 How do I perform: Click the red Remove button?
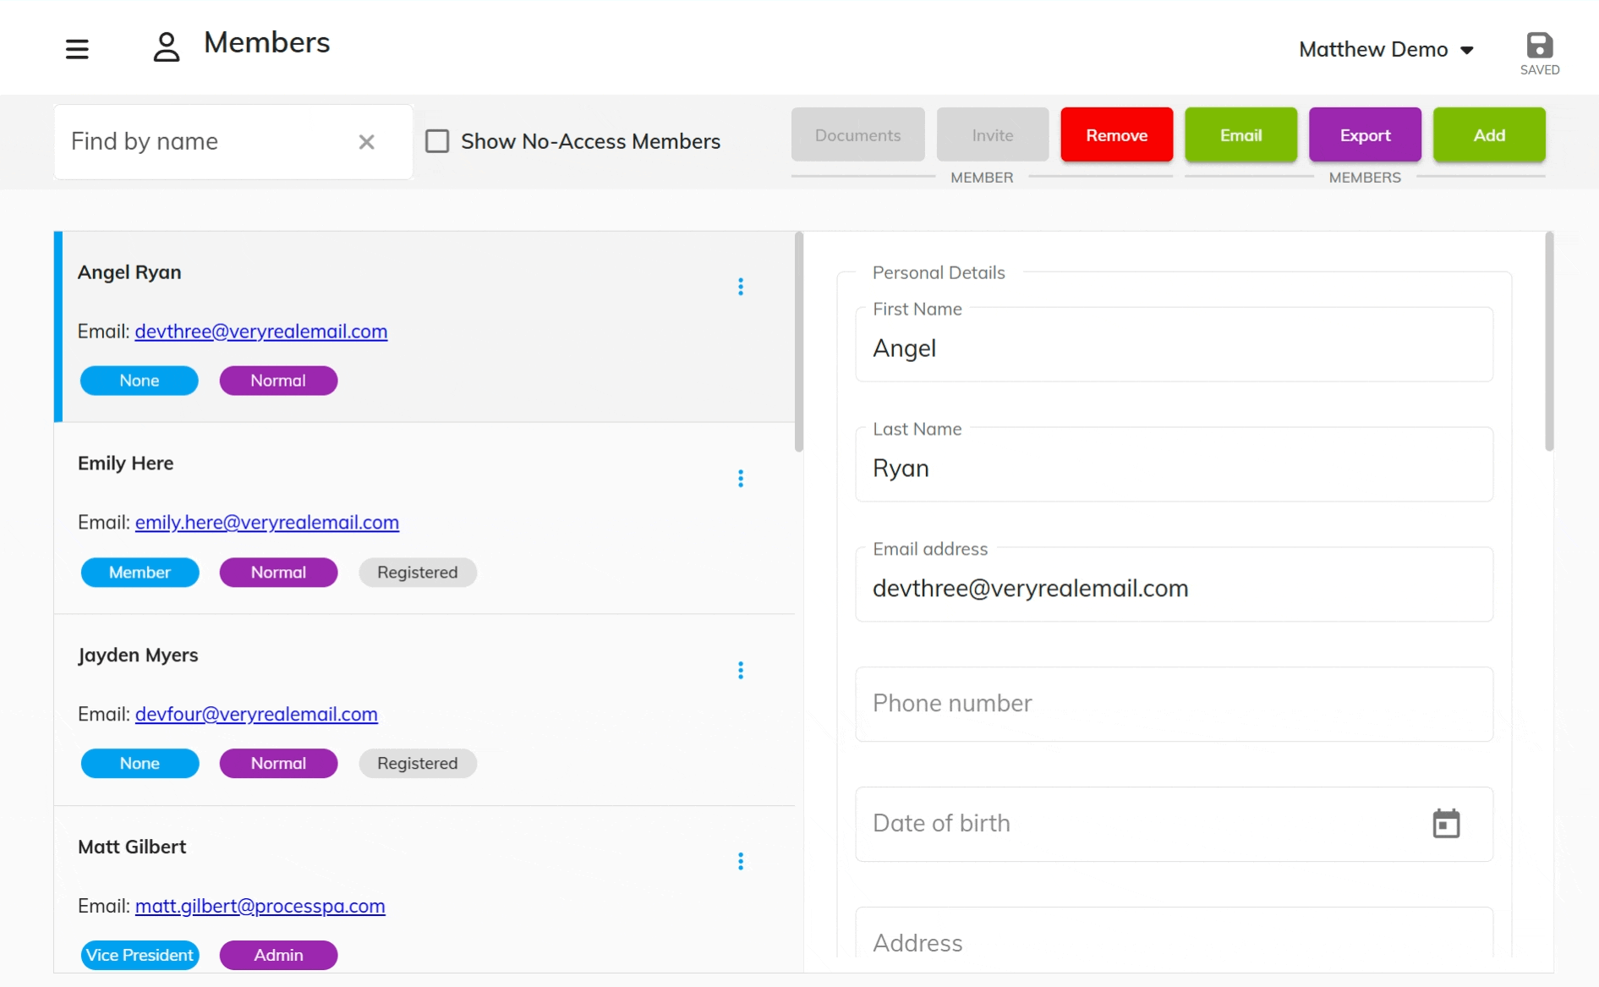click(1116, 135)
